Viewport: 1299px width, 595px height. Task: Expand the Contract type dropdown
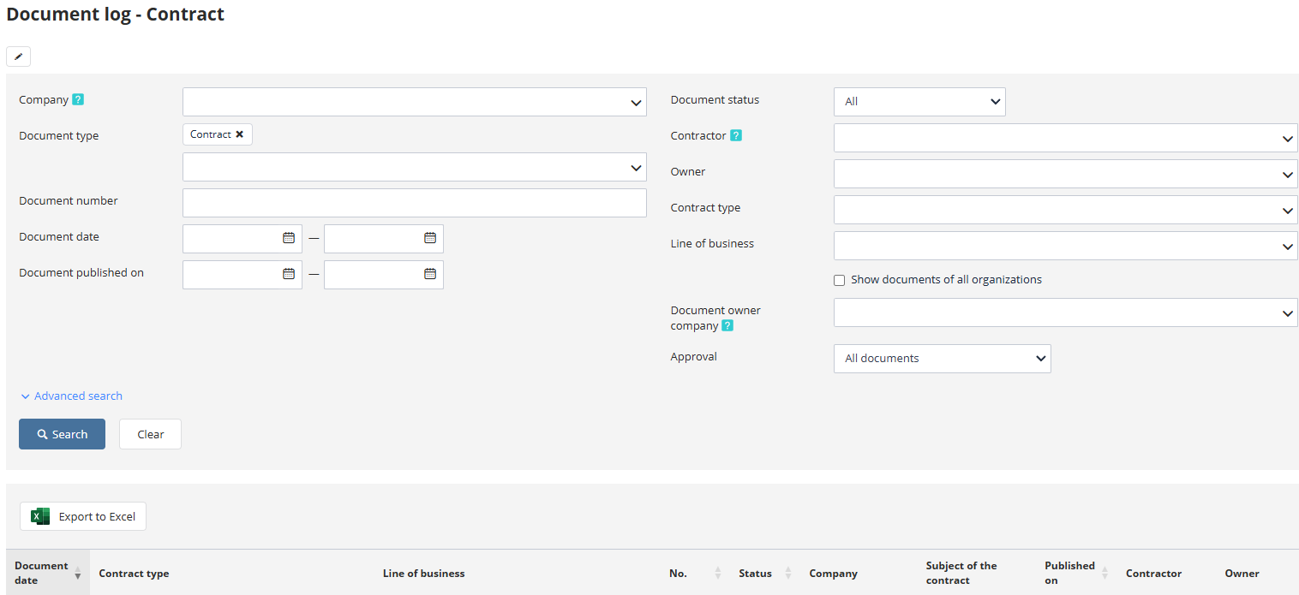[1065, 210]
